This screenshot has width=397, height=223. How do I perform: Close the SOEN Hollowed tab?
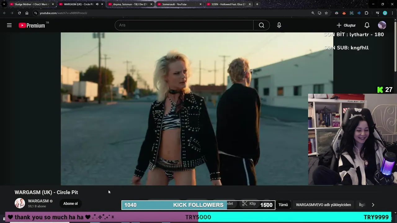250,4
